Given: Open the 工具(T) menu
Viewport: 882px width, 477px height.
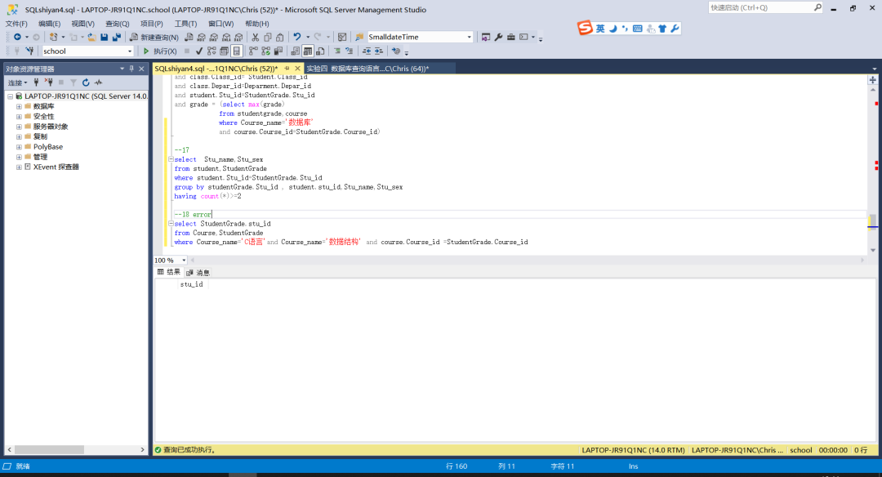Looking at the screenshot, I should 185,24.
